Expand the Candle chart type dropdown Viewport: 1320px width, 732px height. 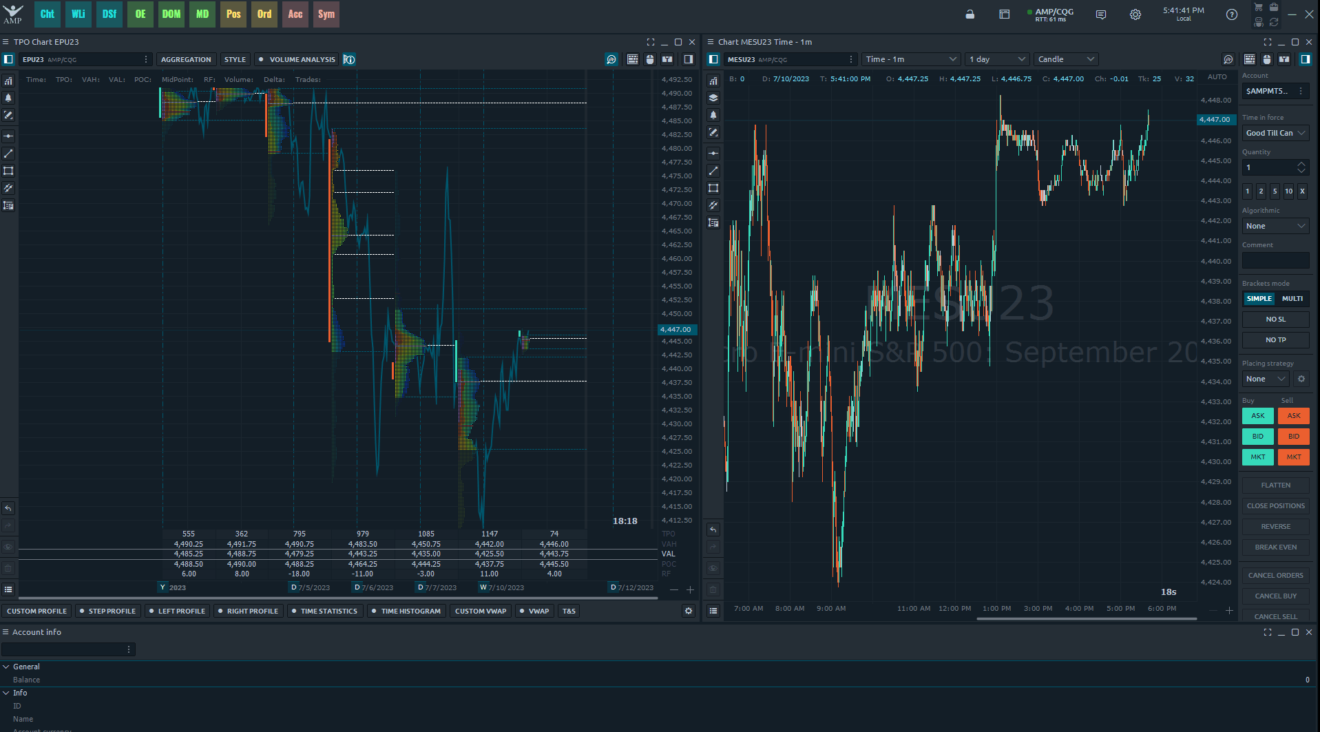point(1065,59)
